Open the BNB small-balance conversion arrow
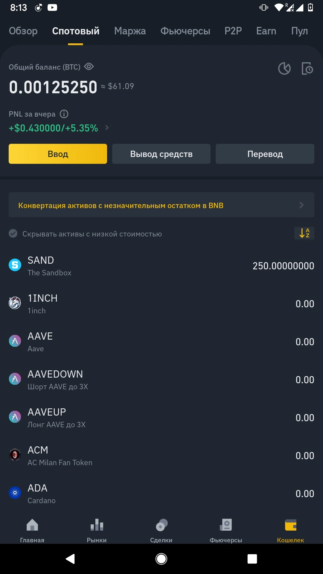This screenshot has height=574, width=323. click(301, 205)
